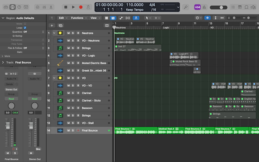Screen dimensions: 259x162
Task: Start recording with the red Record button
Action: (x=81, y=7)
